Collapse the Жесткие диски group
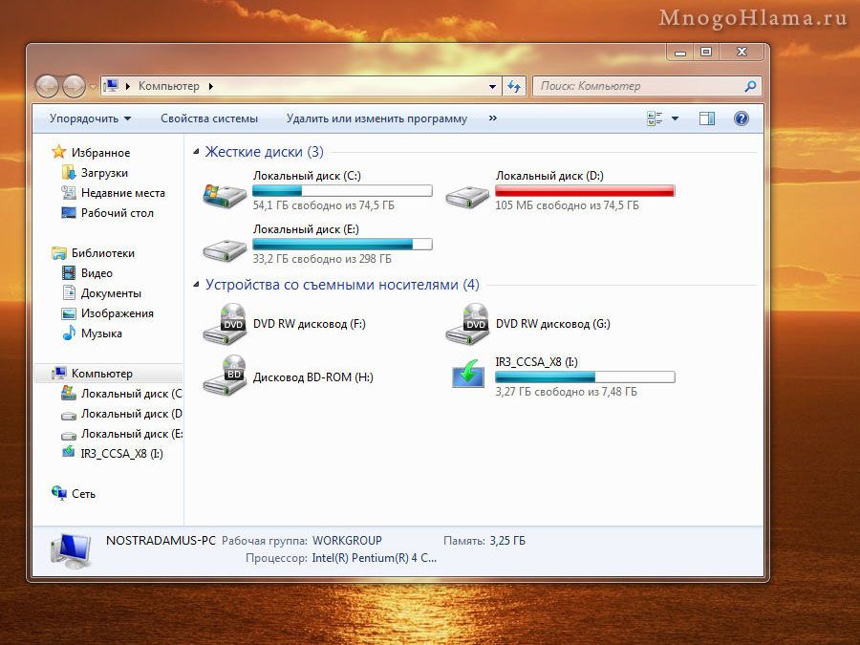This screenshot has width=860, height=645. coord(197,152)
